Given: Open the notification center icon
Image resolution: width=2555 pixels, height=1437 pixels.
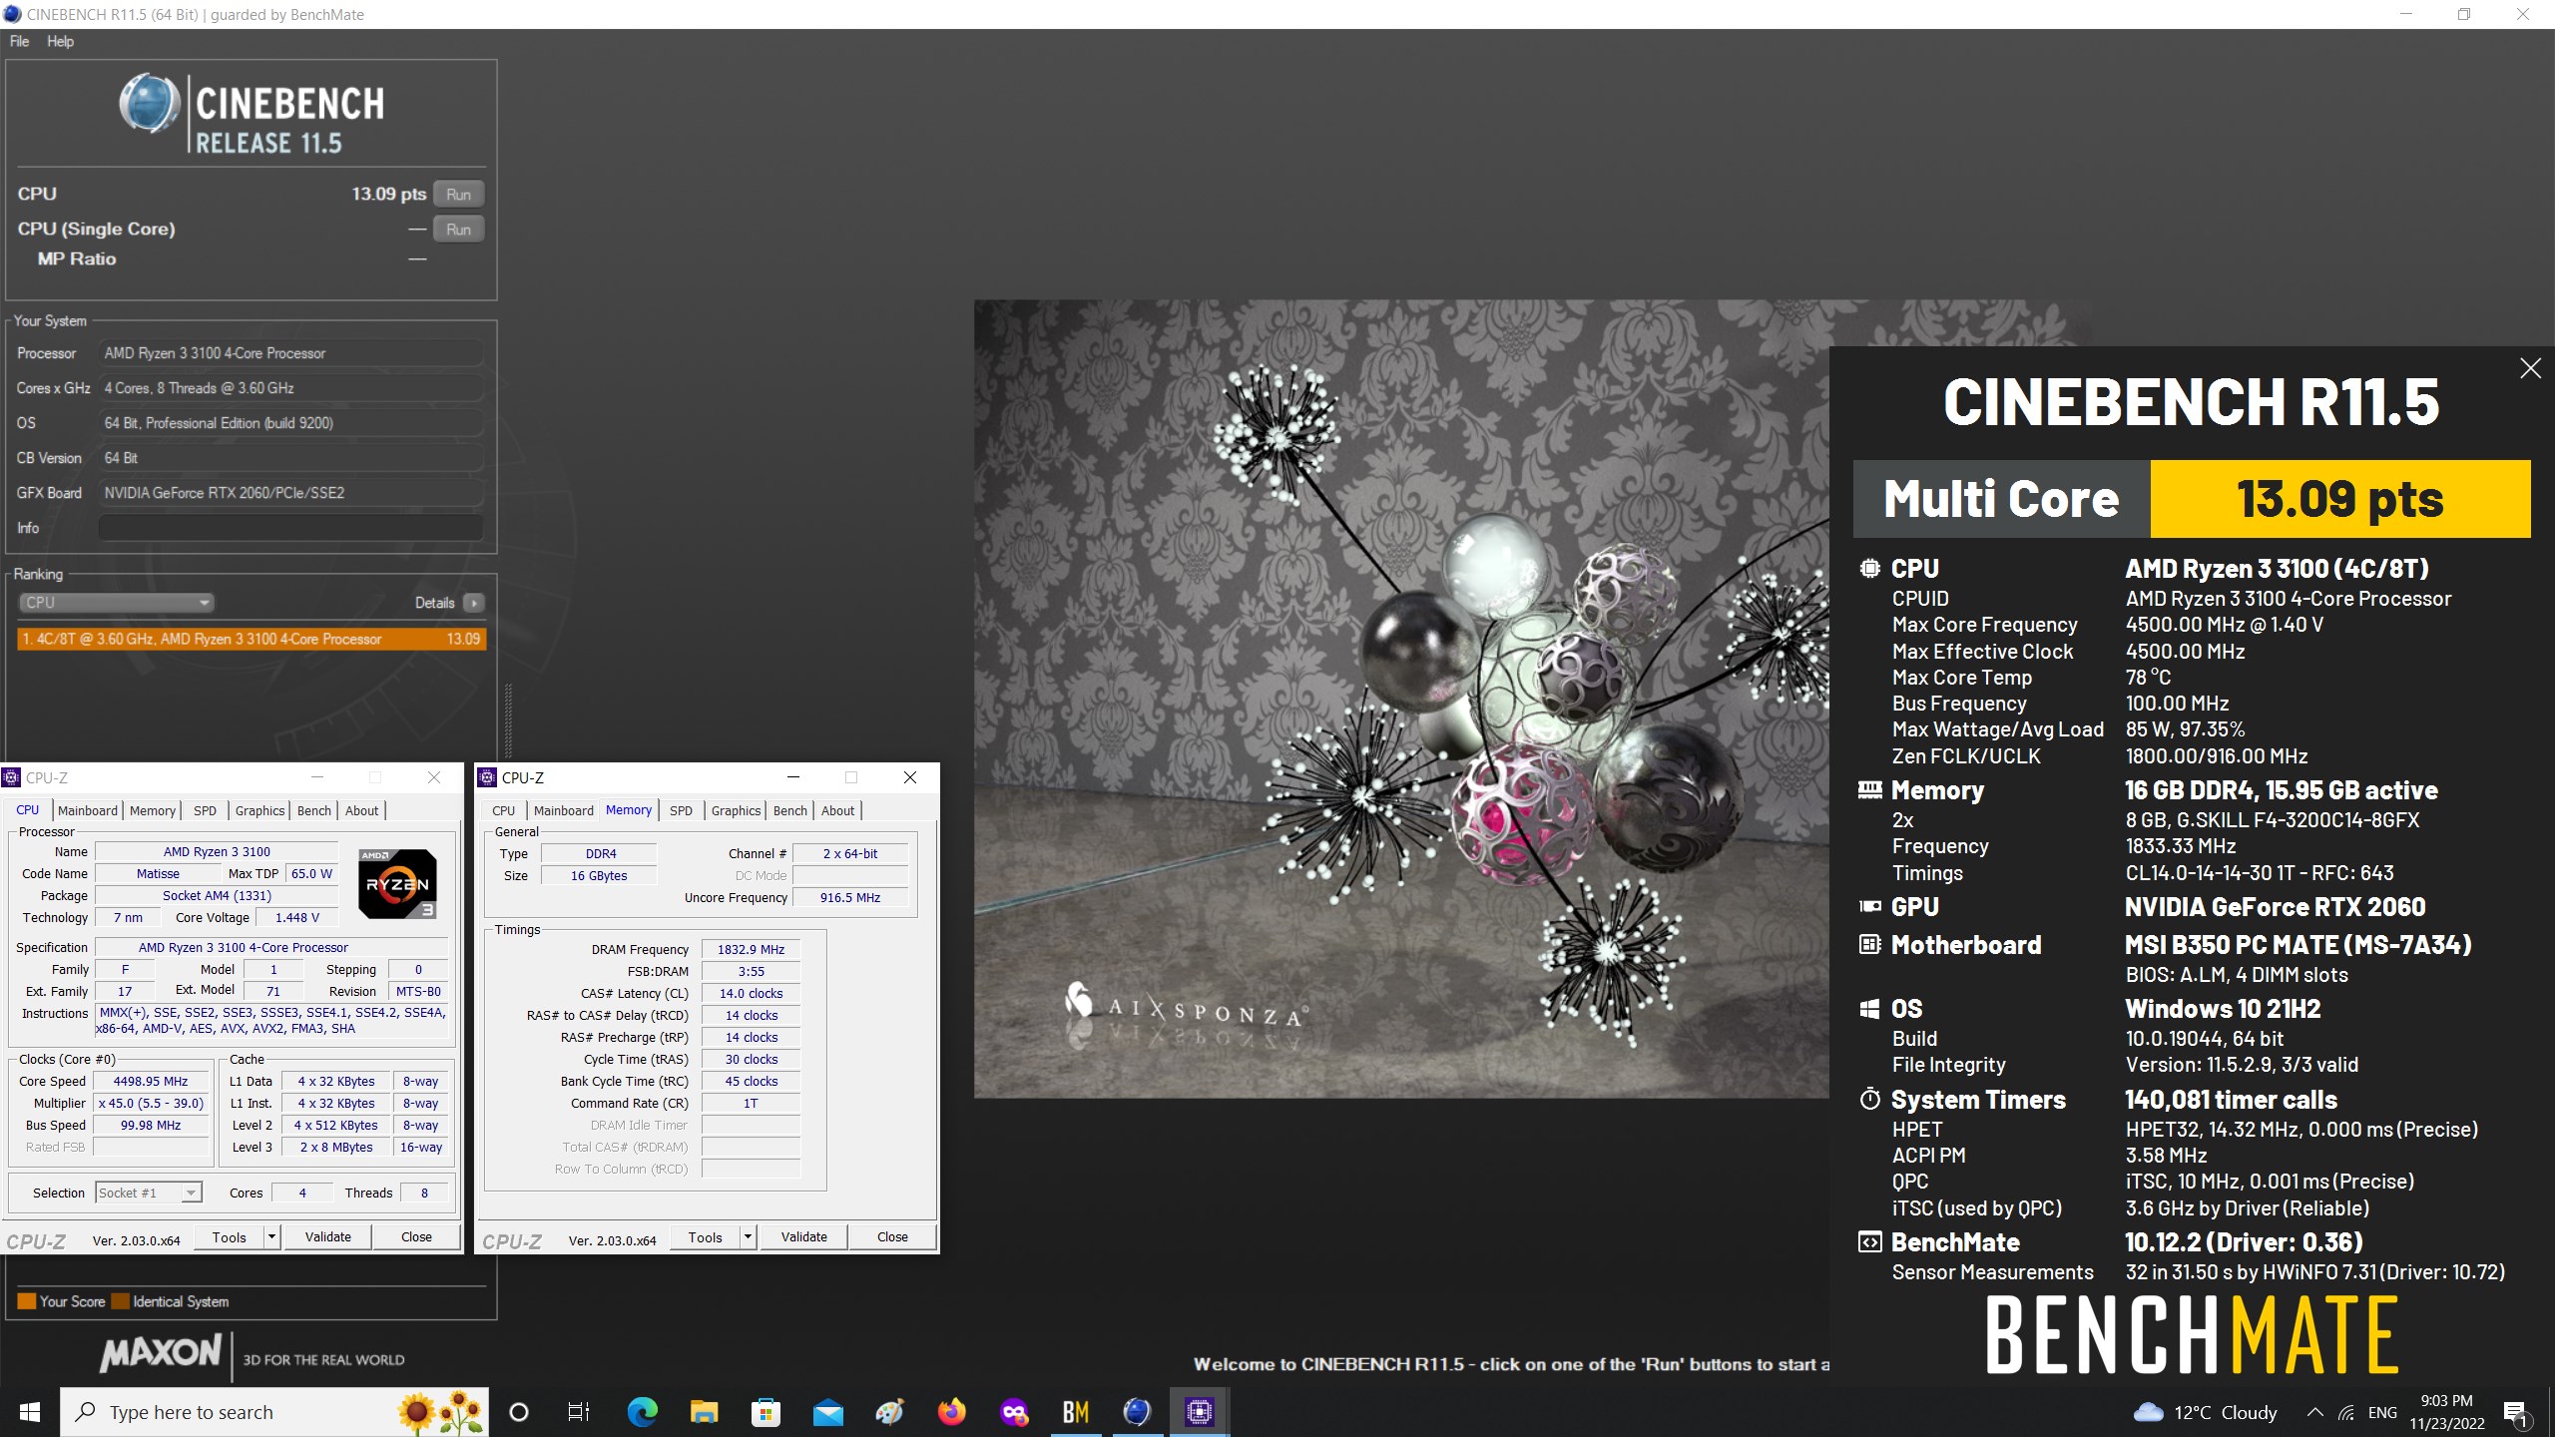Looking at the screenshot, I should pyautogui.click(x=2515, y=1412).
